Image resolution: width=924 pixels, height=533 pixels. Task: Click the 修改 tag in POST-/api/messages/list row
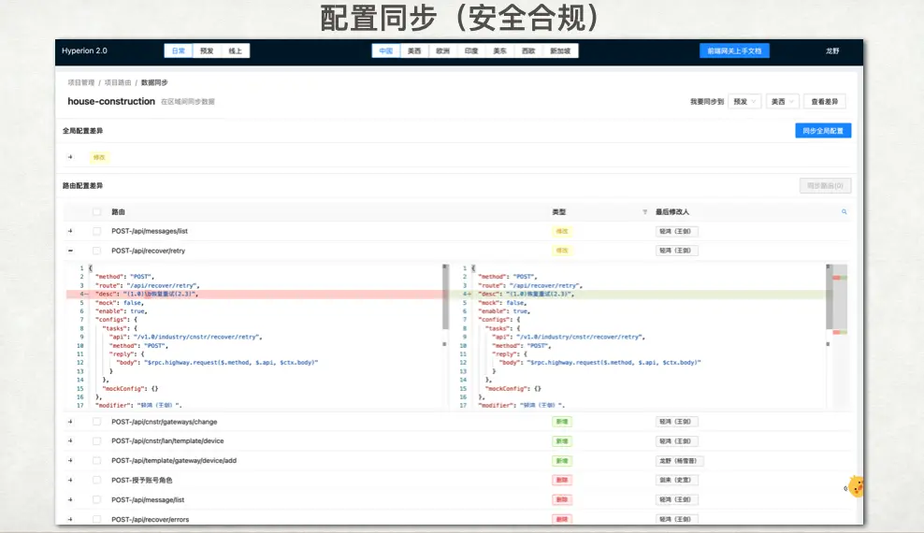click(x=562, y=232)
